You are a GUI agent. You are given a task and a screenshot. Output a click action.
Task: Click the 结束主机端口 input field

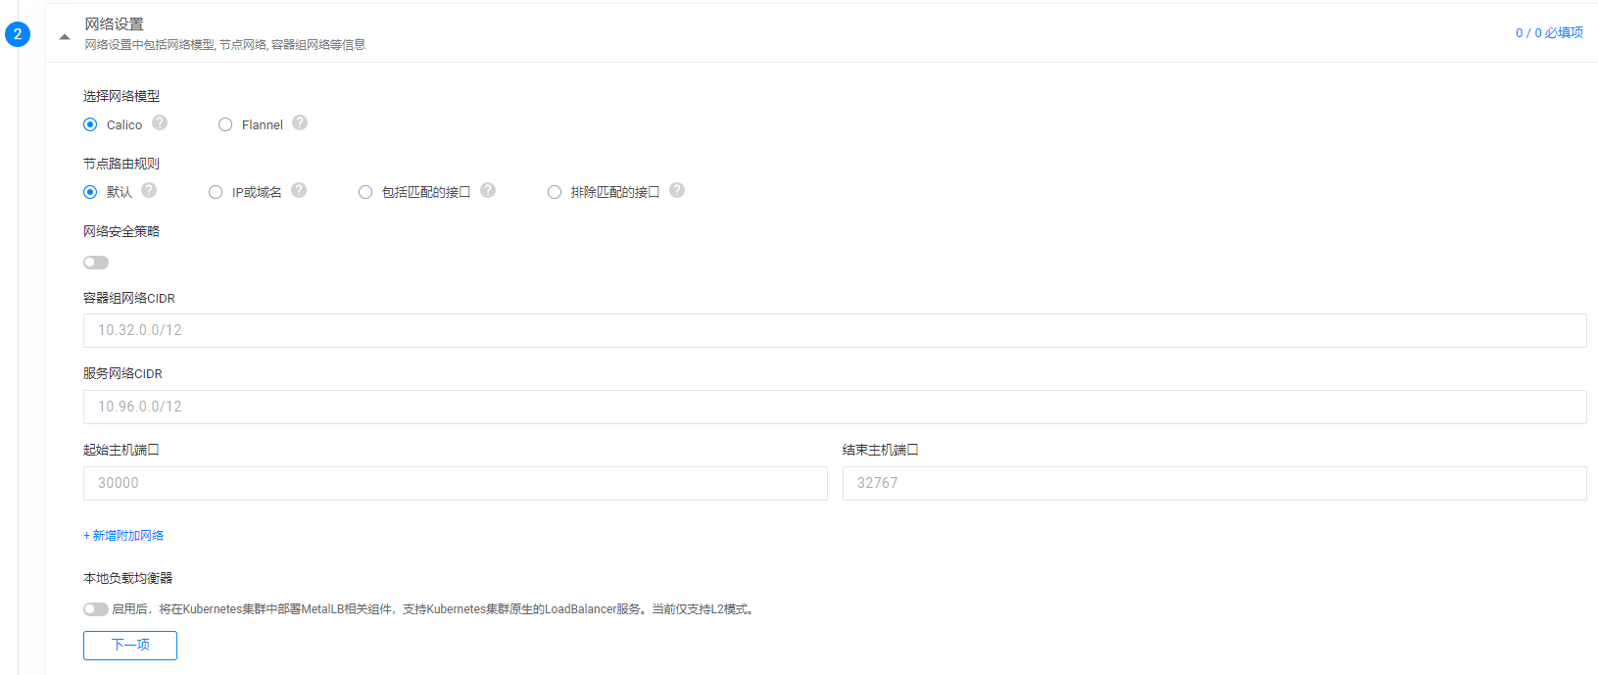pyautogui.click(x=1214, y=484)
